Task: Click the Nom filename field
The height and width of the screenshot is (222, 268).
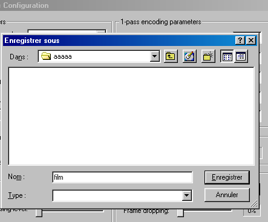Action: point(122,177)
